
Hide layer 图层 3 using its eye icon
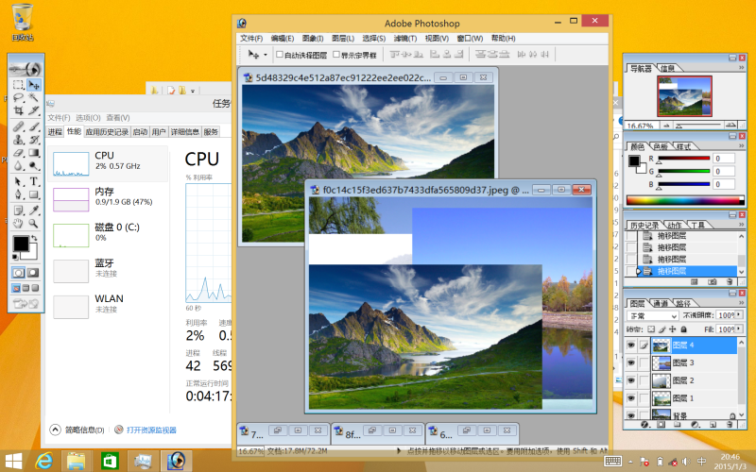(630, 362)
